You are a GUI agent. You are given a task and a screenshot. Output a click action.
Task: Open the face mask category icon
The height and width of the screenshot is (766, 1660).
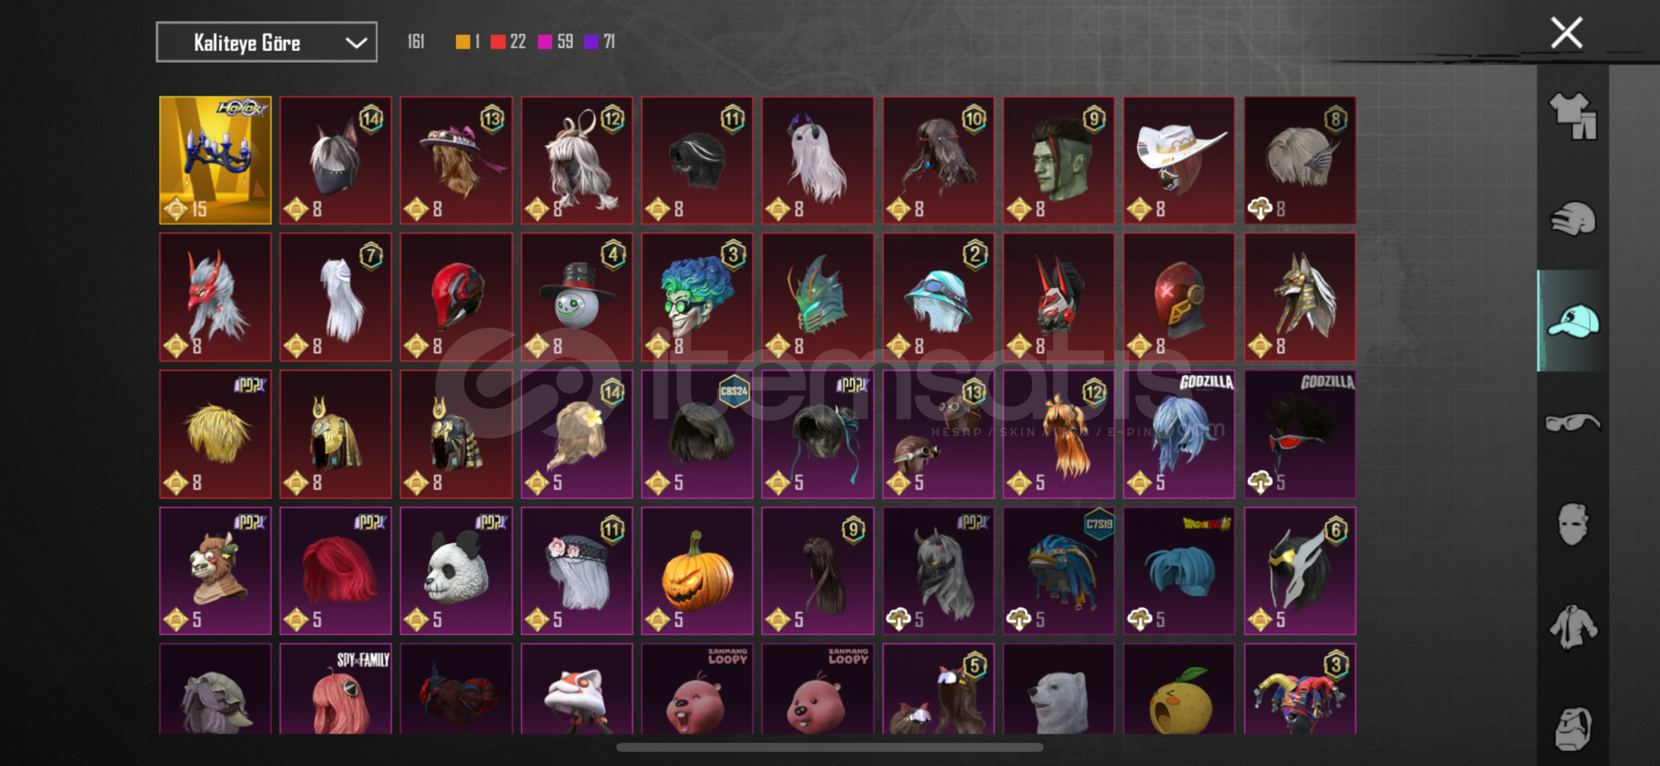coord(1573,524)
